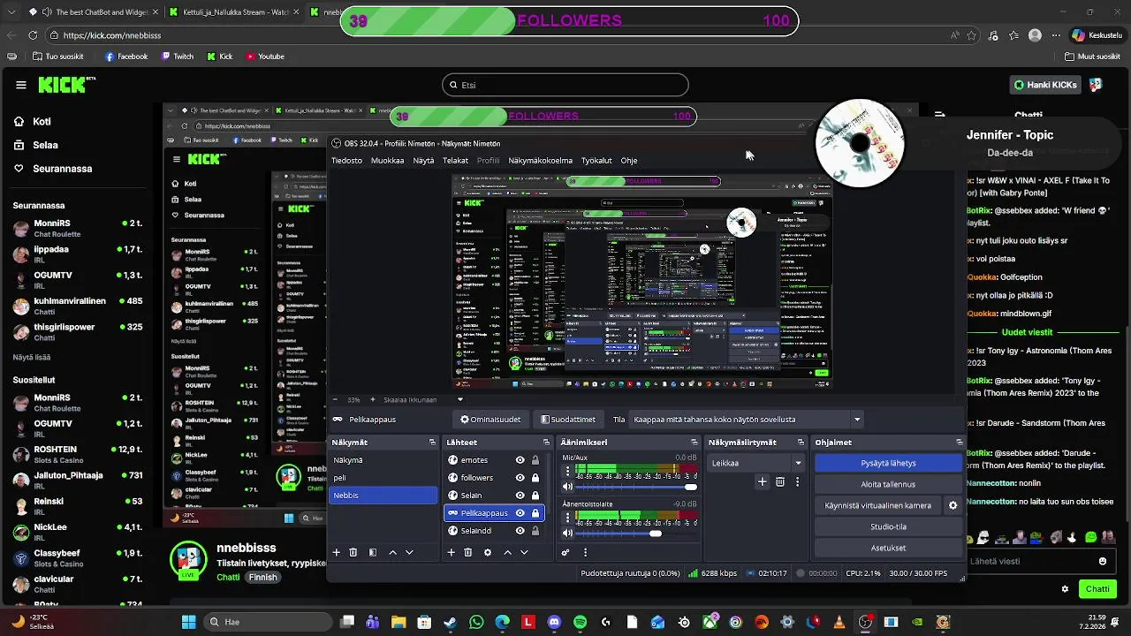Toggle visibility of followers source
The width and height of the screenshot is (1131, 636).
pyautogui.click(x=520, y=478)
